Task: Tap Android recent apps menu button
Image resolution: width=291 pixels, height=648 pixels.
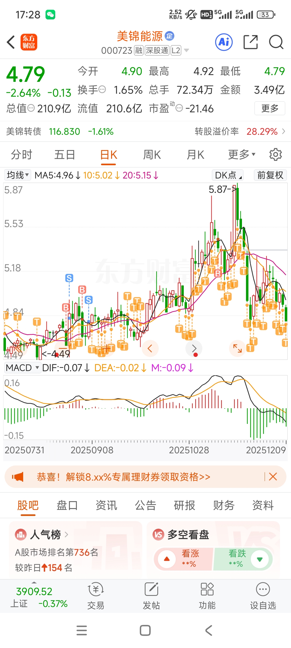Action: tap(82, 630)
